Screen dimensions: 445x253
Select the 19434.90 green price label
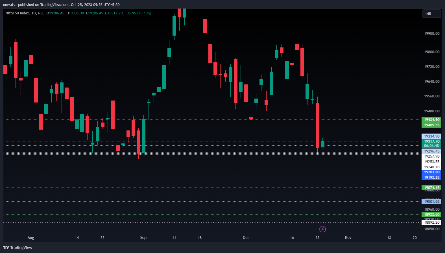[x=431, y=120]
